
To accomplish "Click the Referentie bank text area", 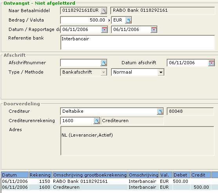I will 138,43.
